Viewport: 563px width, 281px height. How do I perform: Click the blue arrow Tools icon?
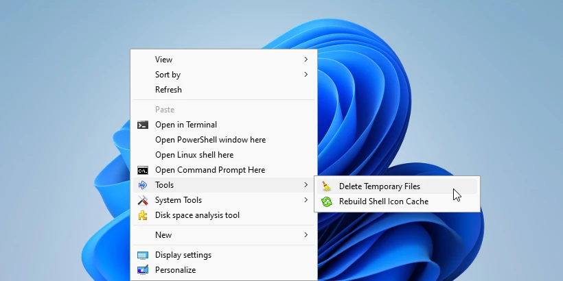tap(143, 185)
